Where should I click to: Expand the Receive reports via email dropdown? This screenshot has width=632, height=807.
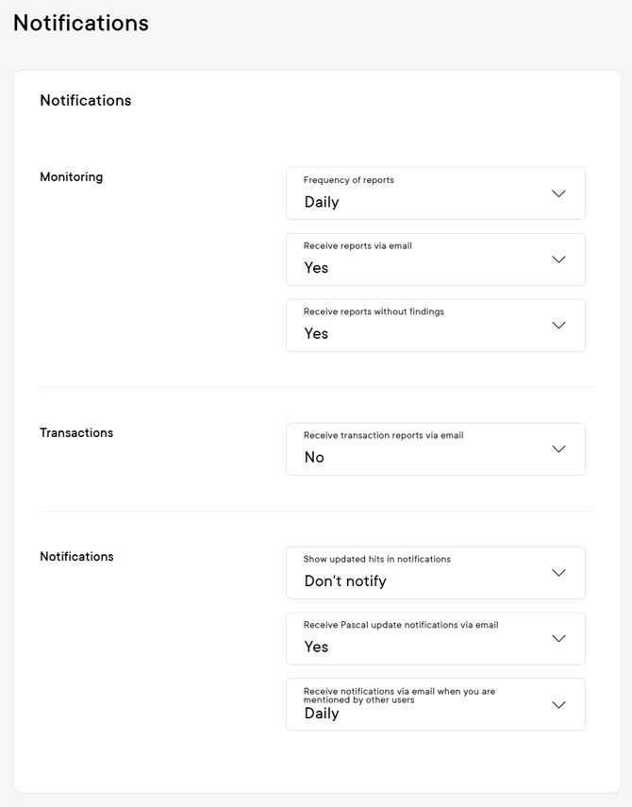434,260
